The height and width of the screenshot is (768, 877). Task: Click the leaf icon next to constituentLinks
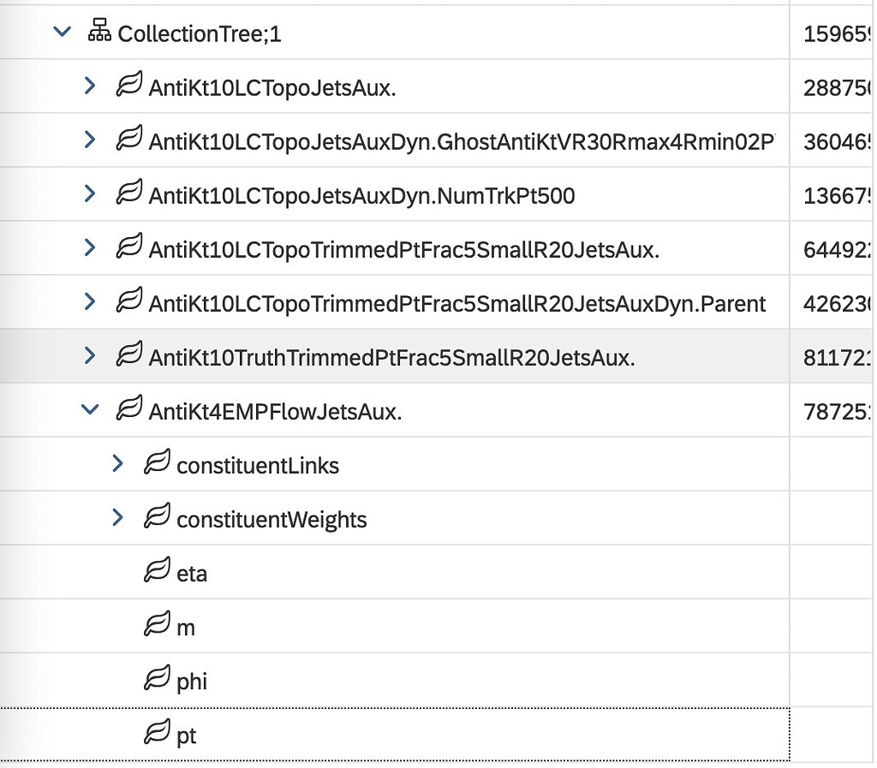pos(157,462)
